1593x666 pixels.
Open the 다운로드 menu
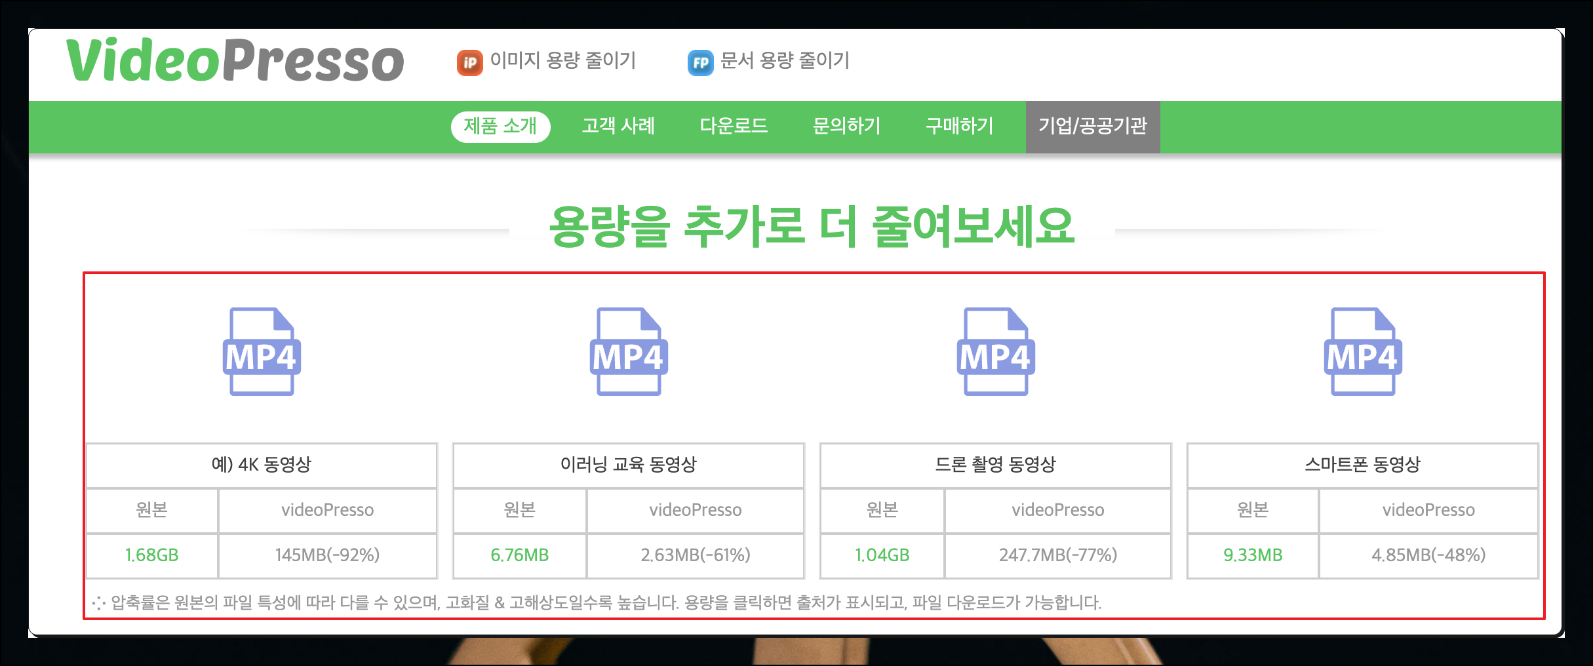[x=734, y=126]
